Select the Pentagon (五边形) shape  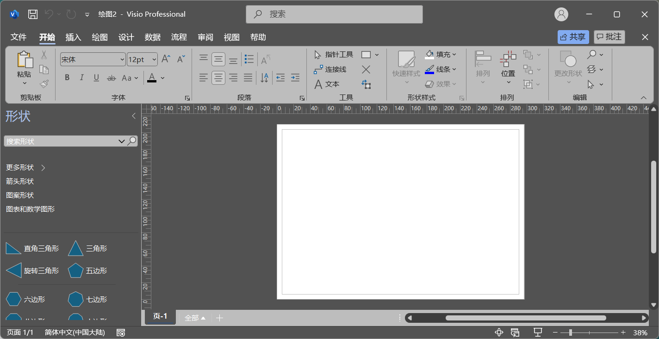pyautogui.click(x=87, y=270)
